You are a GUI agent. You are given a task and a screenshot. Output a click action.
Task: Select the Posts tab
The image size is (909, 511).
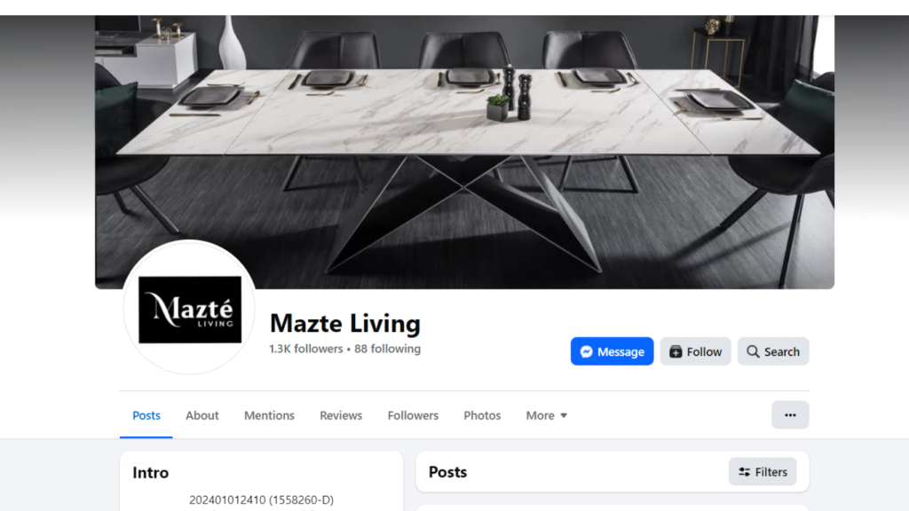tap(146, 415)
